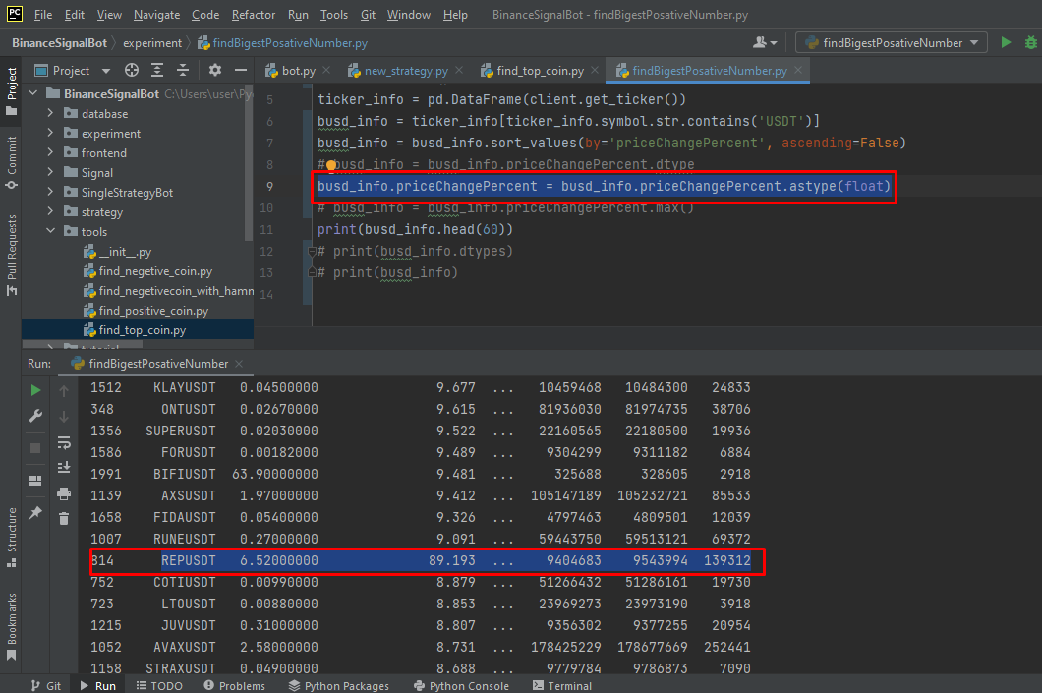Image resolution: width=1042 pixels, height=693 pixels.
Task: Navigate up the stack trace
Action: coord(64,390)
